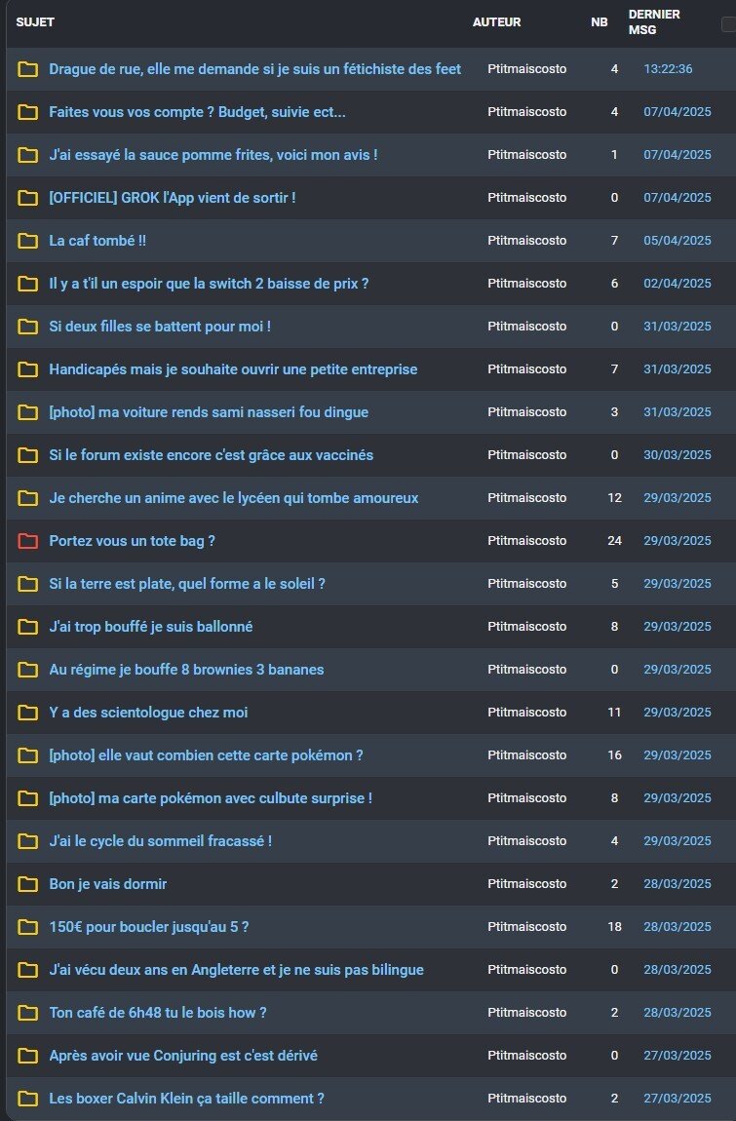736x1121 pixels.
Task: Open 'Ton café de 6h48' topic
Action: [157, 1013]
